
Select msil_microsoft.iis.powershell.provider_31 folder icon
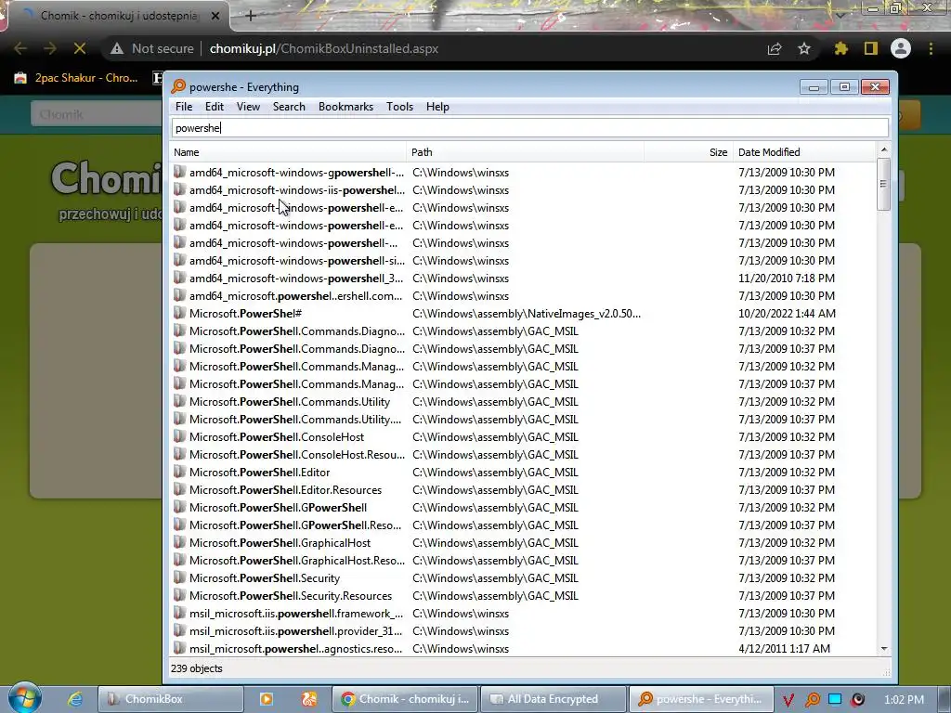[179, 630]
